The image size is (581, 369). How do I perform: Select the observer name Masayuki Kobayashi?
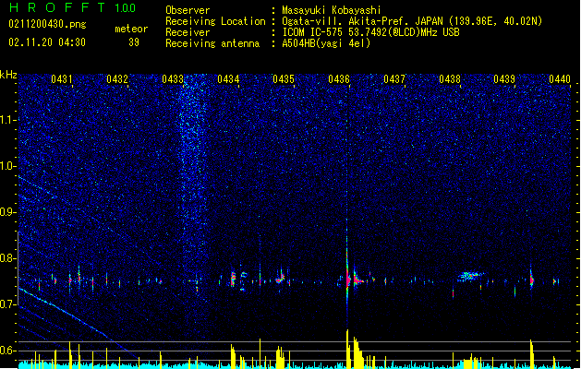(x=332, y=10)
